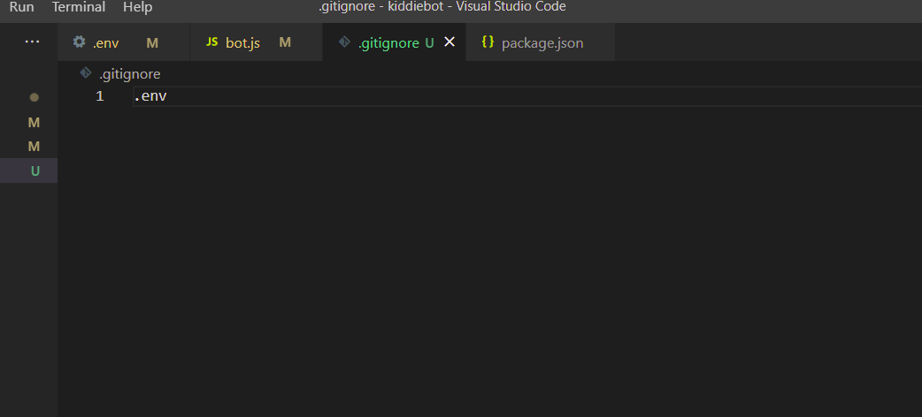
Task: Click the gear icon on .env tab
Action: pos(79,42)
